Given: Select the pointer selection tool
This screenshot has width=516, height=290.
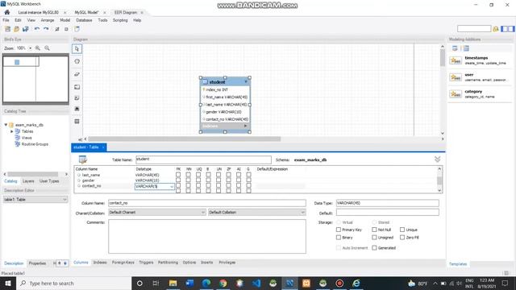Looking at the screenshot, I should 77,49.
